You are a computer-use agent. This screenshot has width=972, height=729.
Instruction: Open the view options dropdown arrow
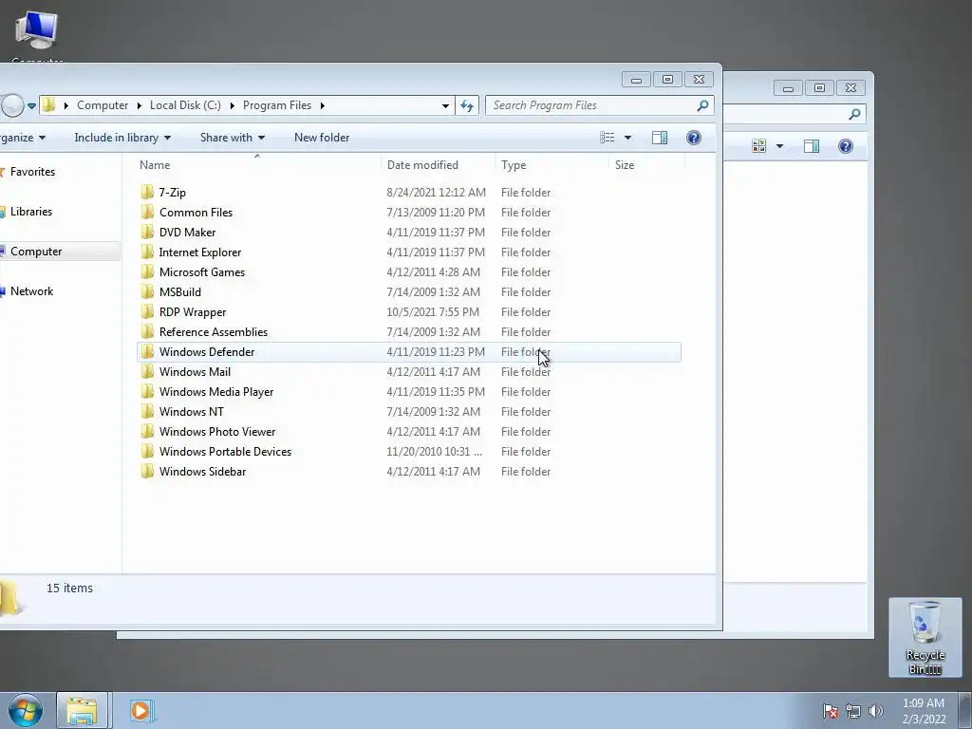tap(627, 138)
